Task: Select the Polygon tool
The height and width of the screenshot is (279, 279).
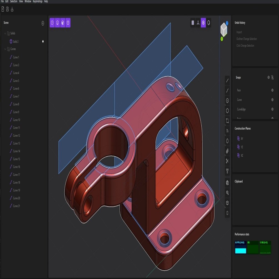Action: [227, 111]
